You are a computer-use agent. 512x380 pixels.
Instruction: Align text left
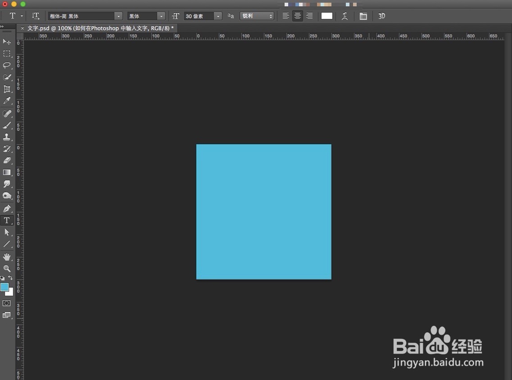(286, 16)
